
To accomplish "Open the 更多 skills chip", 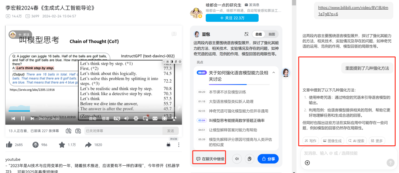I will coord(377,141).
